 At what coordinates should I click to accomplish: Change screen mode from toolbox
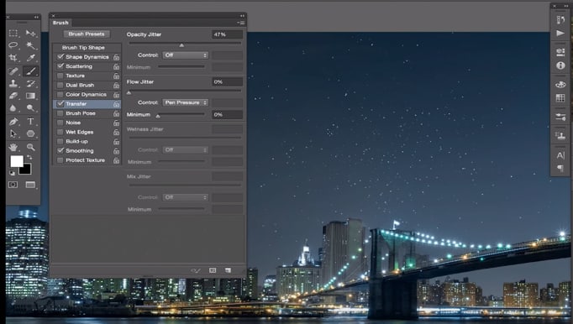[x=31, y=185]
